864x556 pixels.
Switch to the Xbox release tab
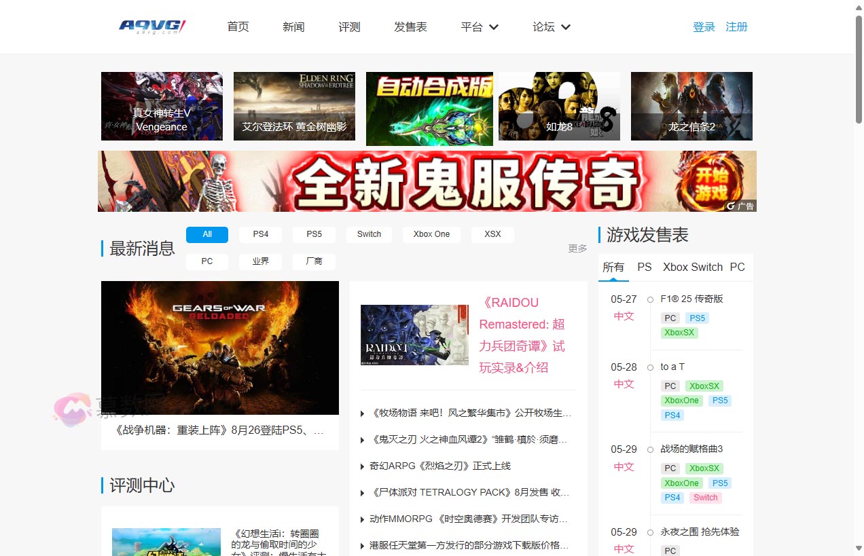pos(675,267)
